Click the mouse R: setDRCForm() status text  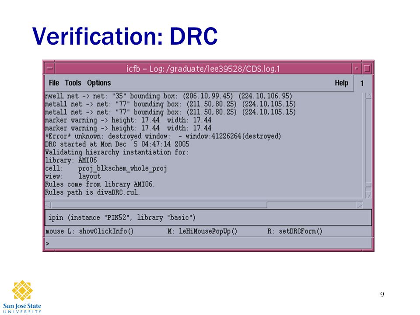coord(294,231)
